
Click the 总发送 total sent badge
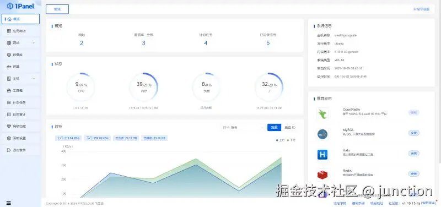pyautogui.click(x=126, y=138)
